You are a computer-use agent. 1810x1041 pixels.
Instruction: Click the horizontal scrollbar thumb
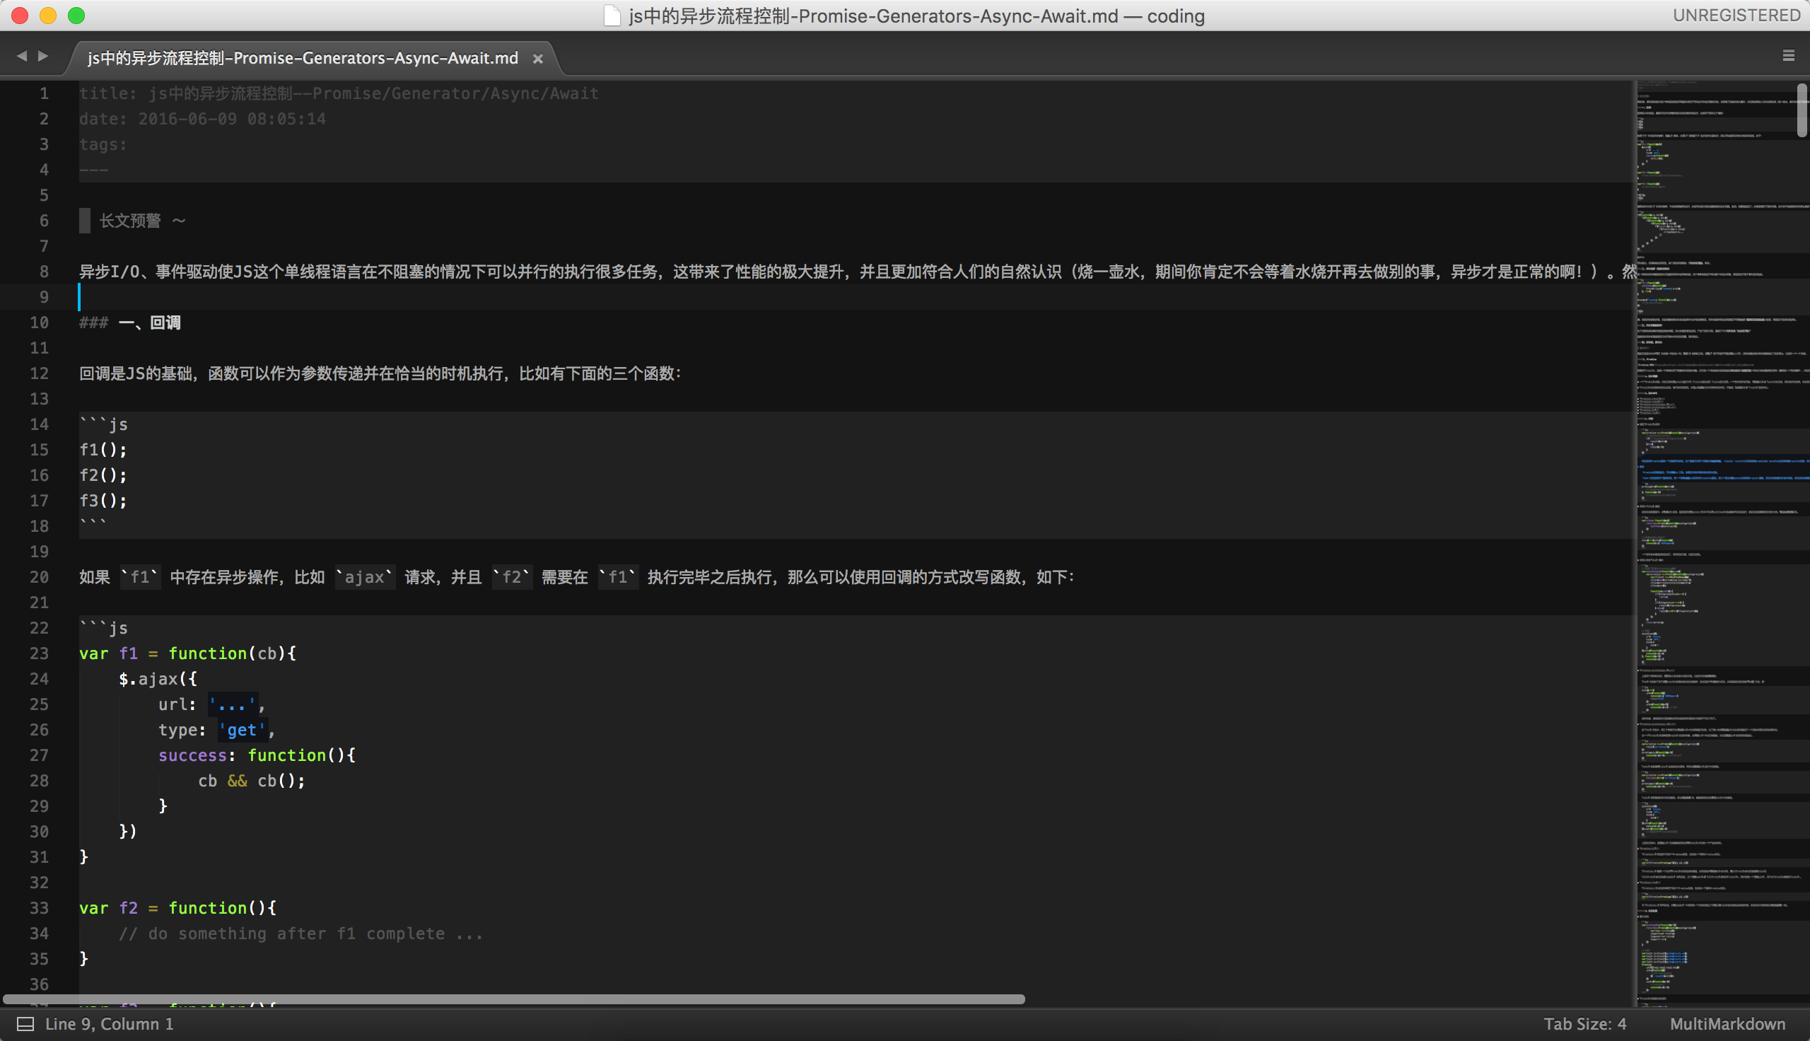(515, 999)
